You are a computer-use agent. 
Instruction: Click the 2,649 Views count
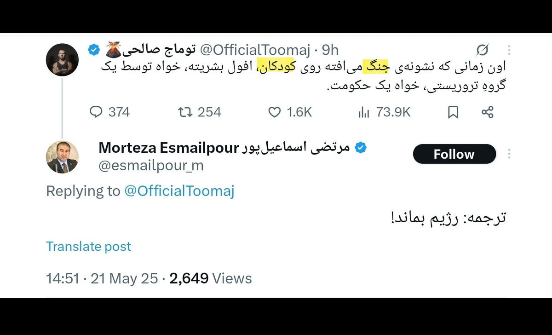click(x=211, y=278)
